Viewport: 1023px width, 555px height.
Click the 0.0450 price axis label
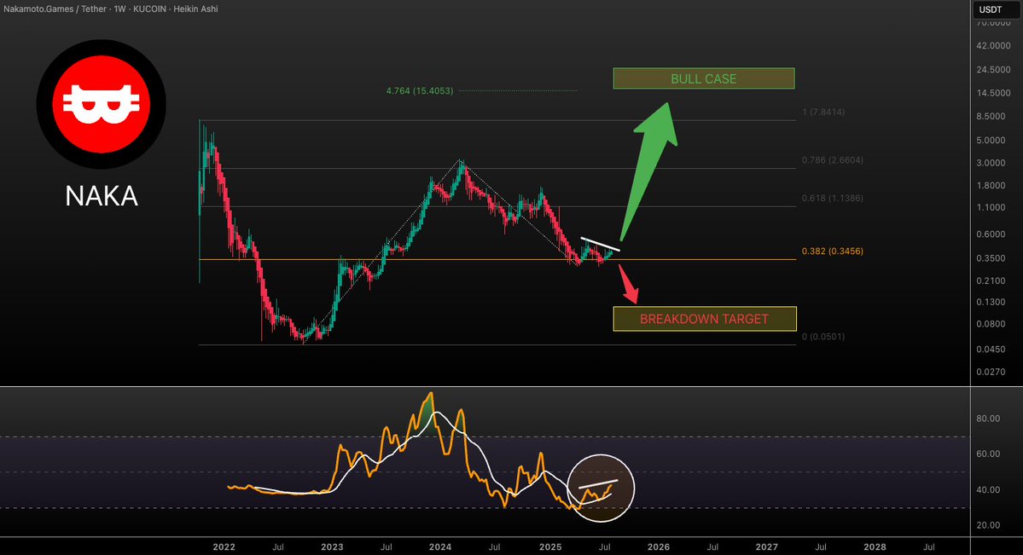coord(991,350)
